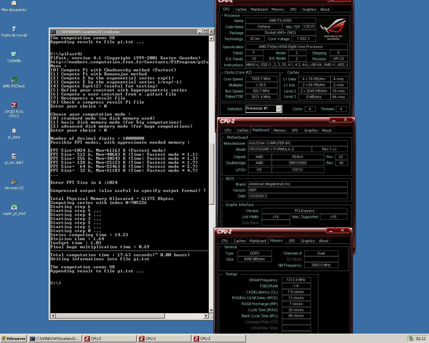This screenshot has width=429, height=343.
Task: Open the super_pi_mod desktop icon
Action: coord(14,207)
